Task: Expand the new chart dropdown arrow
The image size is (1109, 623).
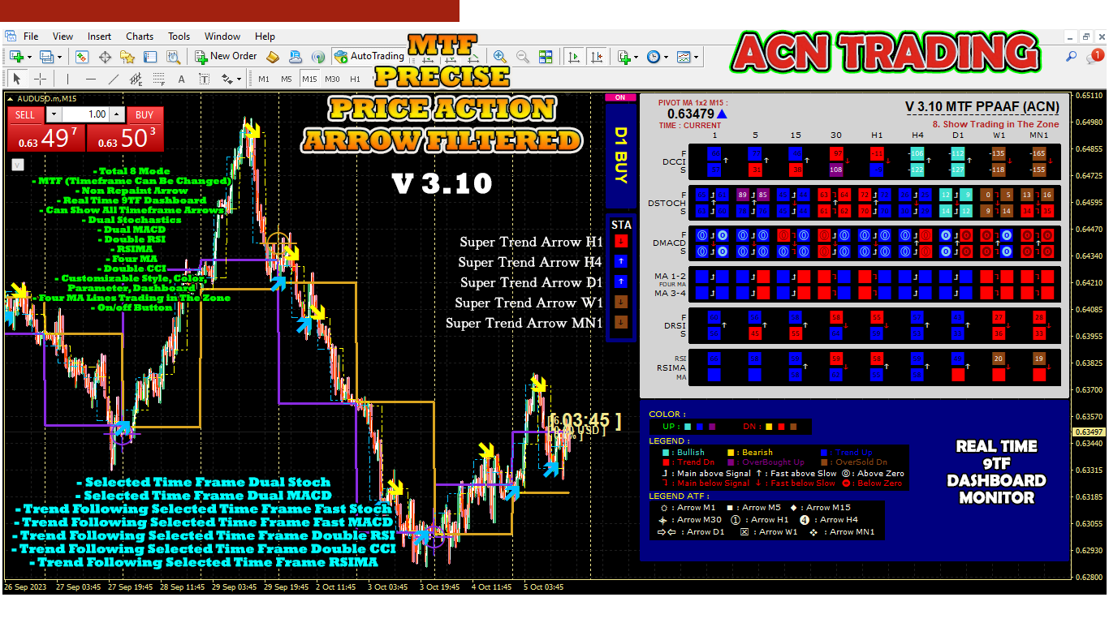Action: [x=29, y=57]
